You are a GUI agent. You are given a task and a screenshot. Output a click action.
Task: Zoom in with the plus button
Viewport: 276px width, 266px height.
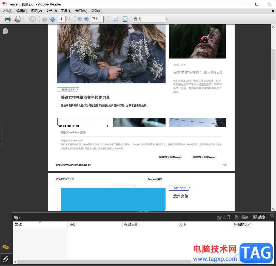[86, 19]
